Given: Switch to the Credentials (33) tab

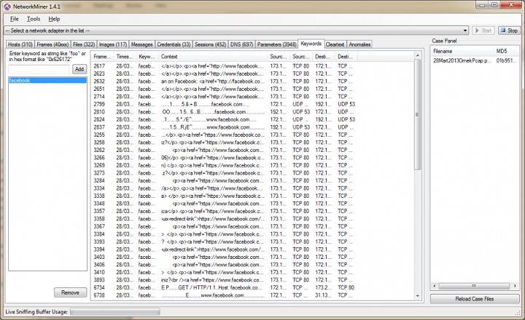Looking at the screenshot, I should click(x=174, y=44).
